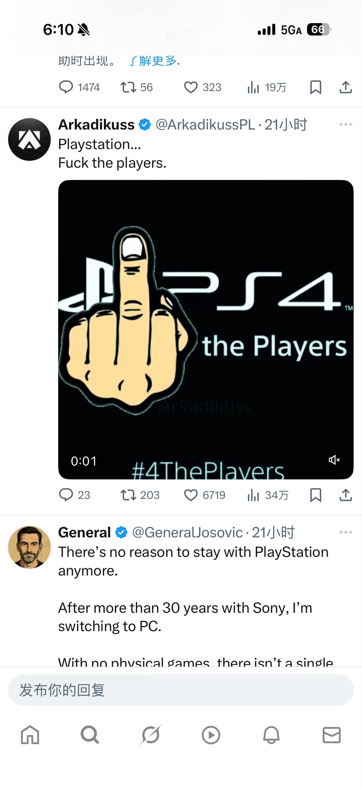This screenshot has width=362, height=788.
Task: Like the top post with 323 likes
Action: [x=202, y=87]
